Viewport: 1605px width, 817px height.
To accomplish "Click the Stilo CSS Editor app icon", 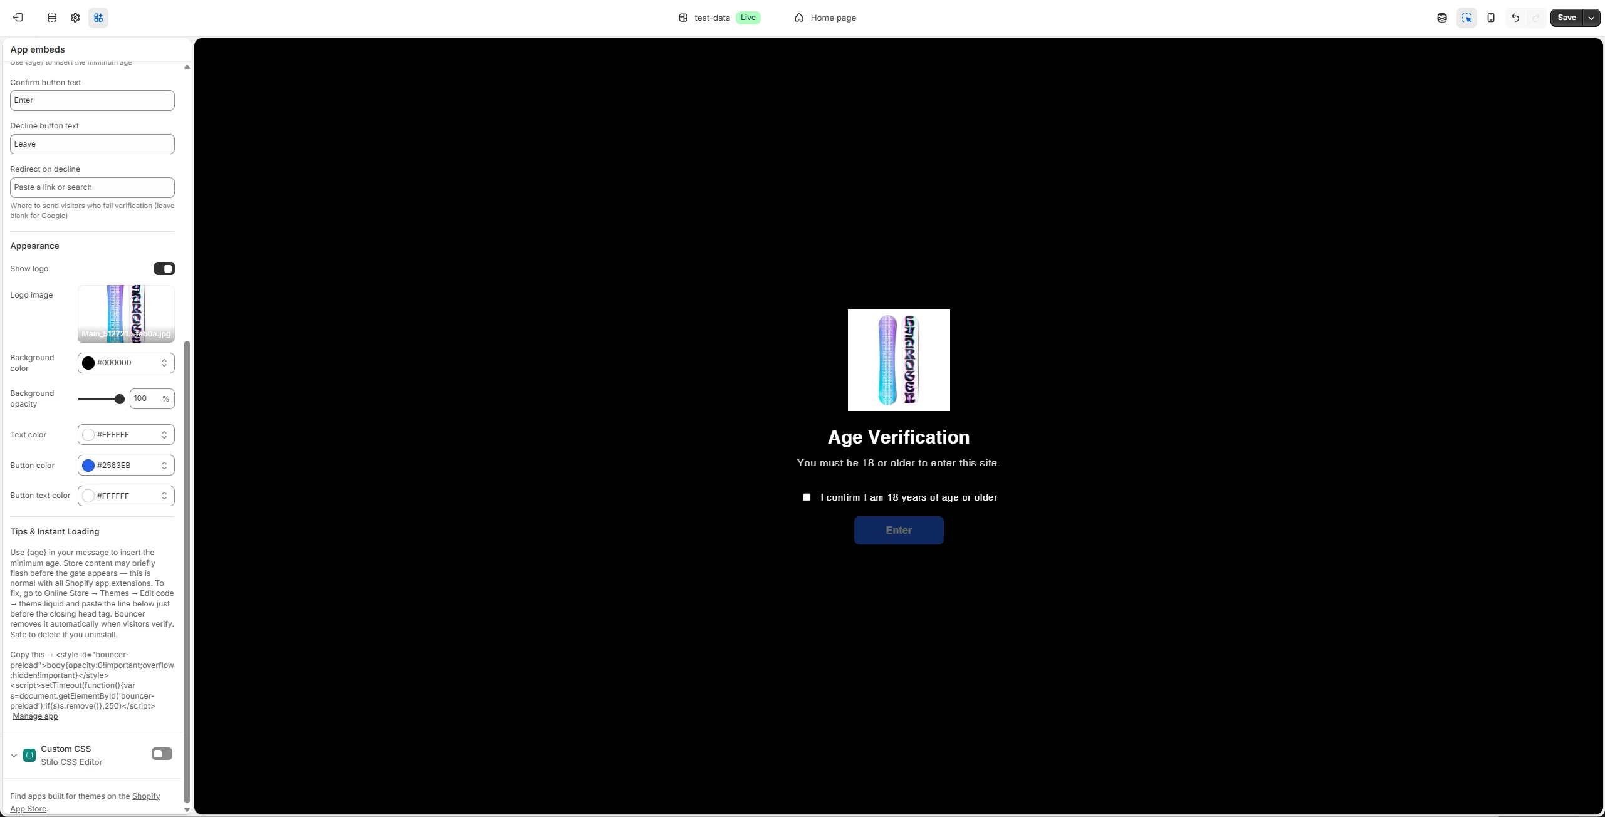I will pyautogui.click(x=29, y=755).
